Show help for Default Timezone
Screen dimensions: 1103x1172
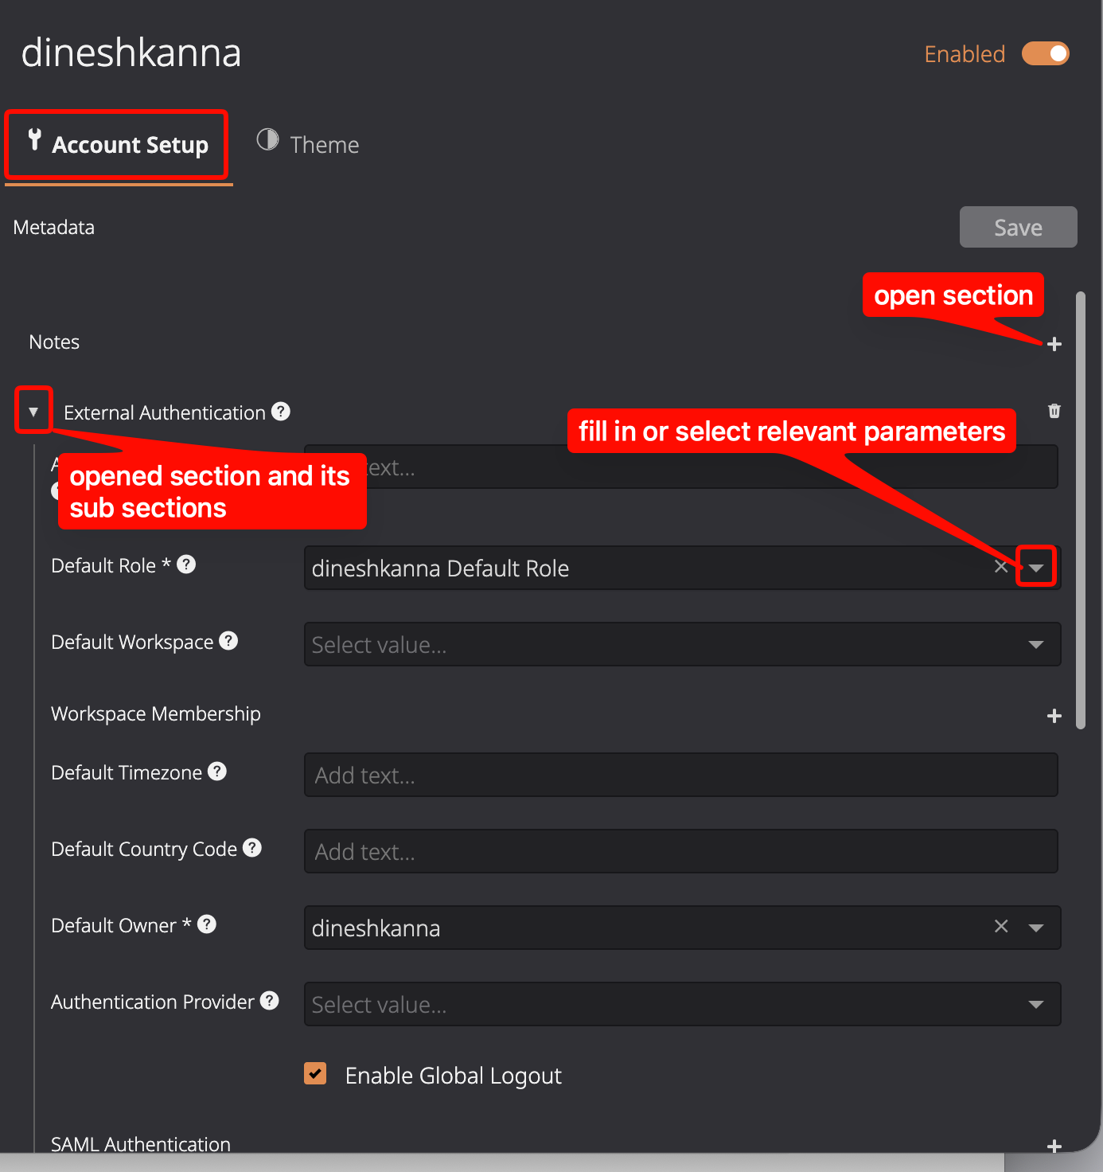coord(217,772)
